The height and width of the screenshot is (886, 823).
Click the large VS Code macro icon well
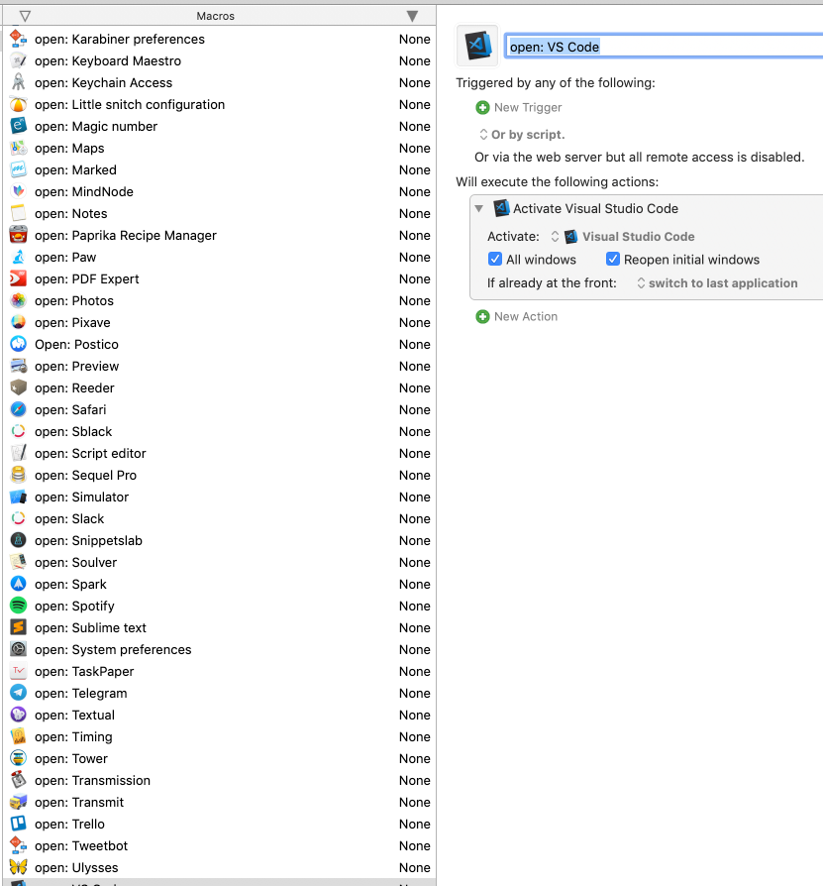[477, 46]
